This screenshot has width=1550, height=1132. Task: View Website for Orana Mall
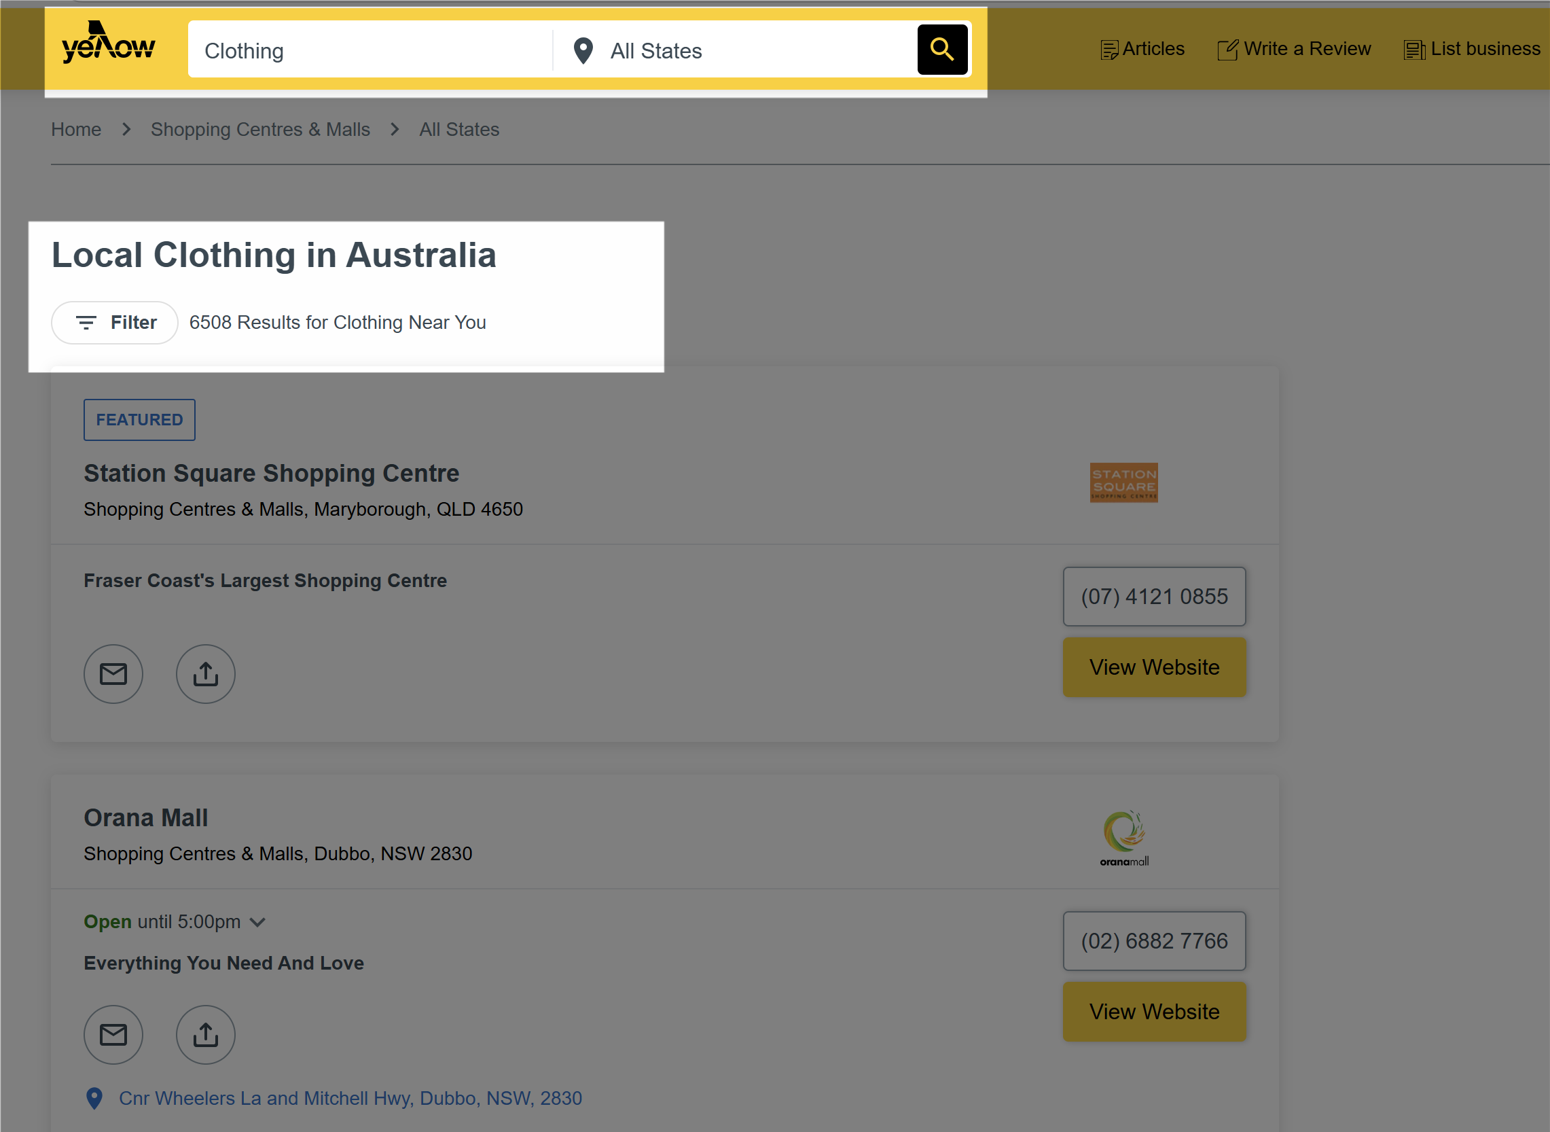[x=1153, y=1011]
